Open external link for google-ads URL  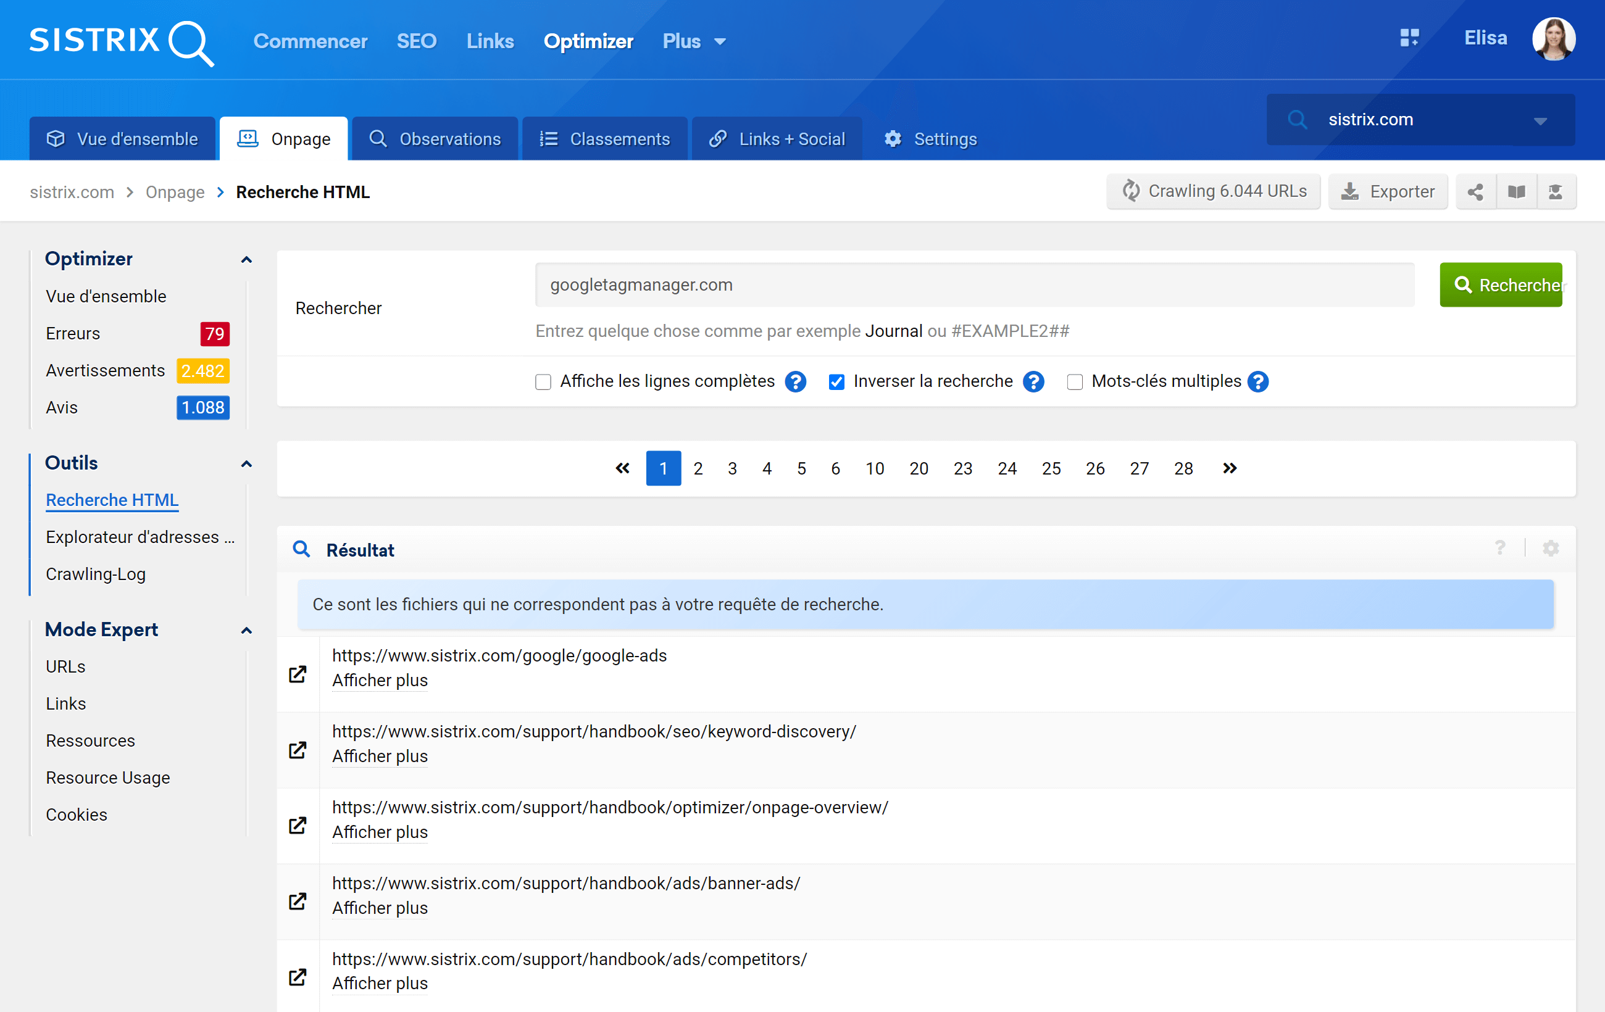coord(298,674)
